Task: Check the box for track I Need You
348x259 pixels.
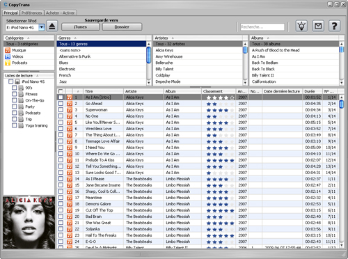Action: tap(61, 148)
